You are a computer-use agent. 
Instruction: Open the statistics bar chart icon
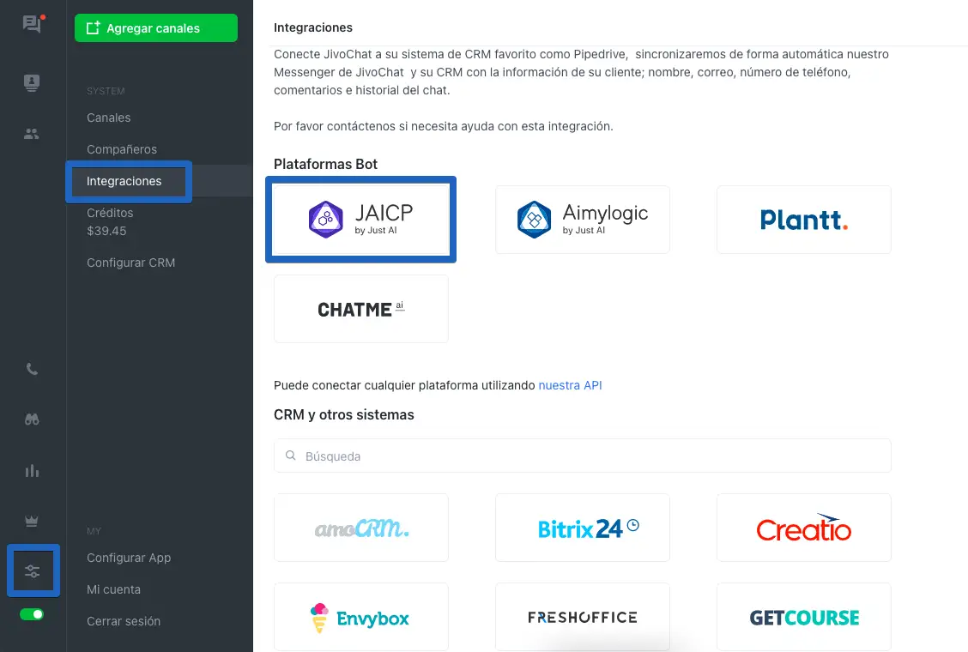[32, 471]
